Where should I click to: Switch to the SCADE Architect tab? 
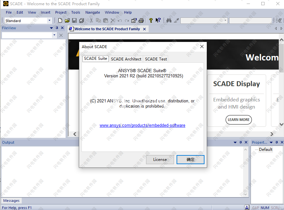[126, 59]
